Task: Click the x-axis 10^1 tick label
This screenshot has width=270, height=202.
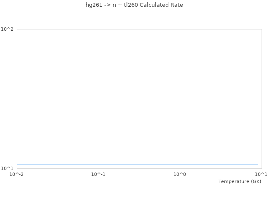Action: (x=261, y=174)
